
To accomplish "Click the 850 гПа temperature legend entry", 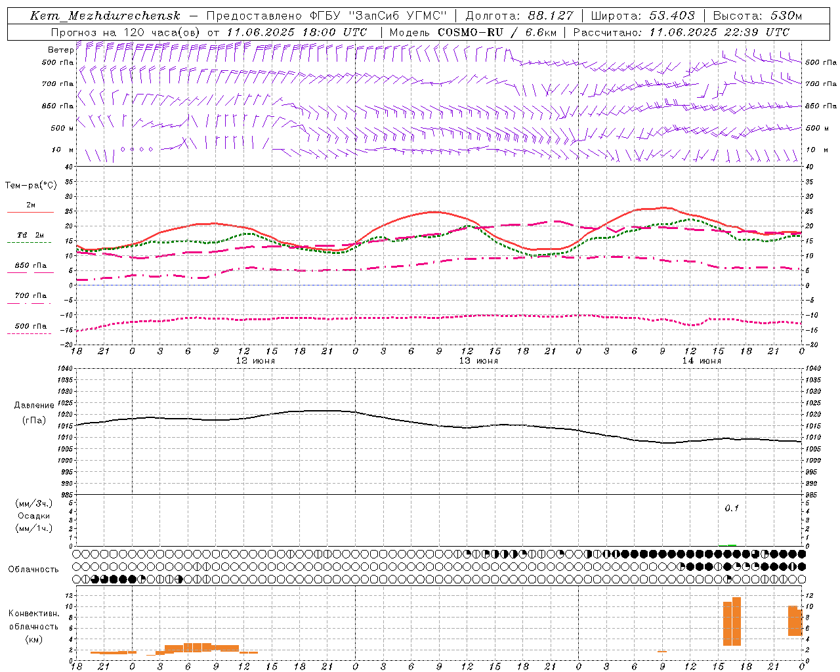I will pyautogui.click(x=31, y=266).
